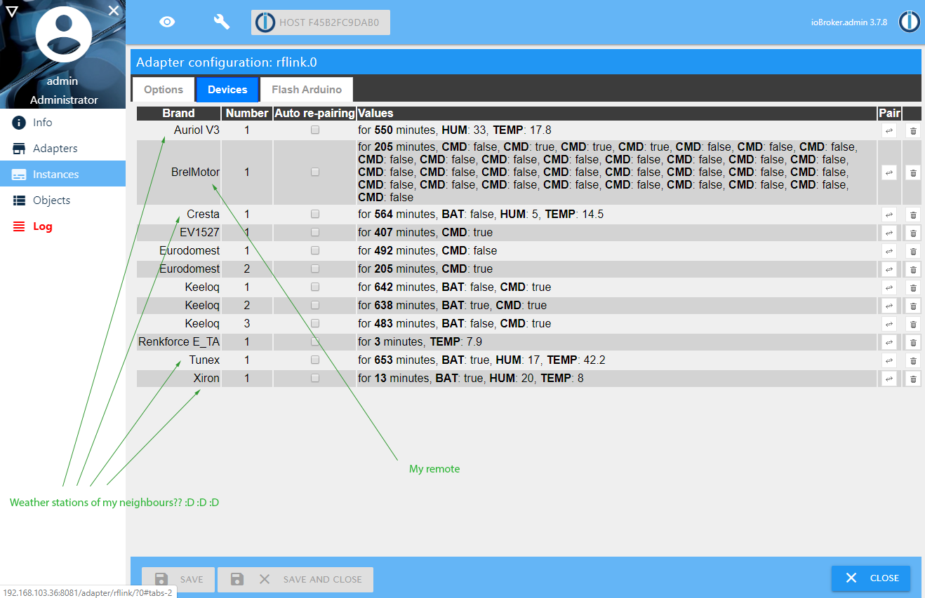Viewport: 925px width, 598px height.
Task: Delete the BrelMotor device with trash icon
Action: [912, 172]
